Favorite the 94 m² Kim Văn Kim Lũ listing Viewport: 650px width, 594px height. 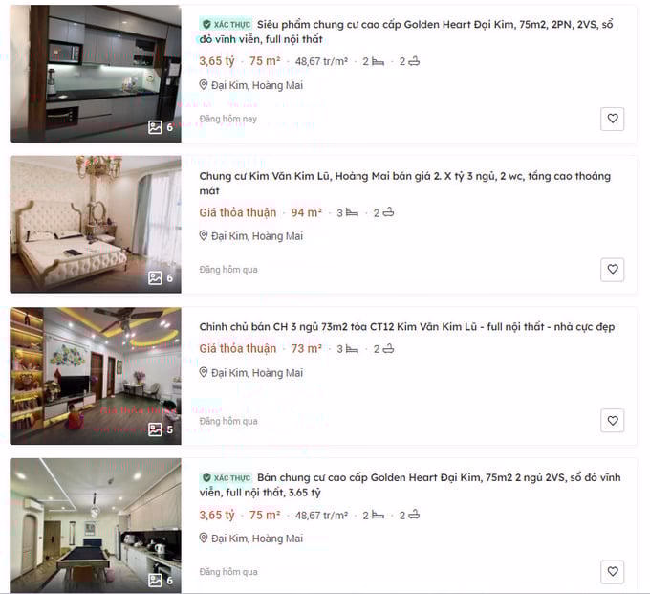(613, 270)
